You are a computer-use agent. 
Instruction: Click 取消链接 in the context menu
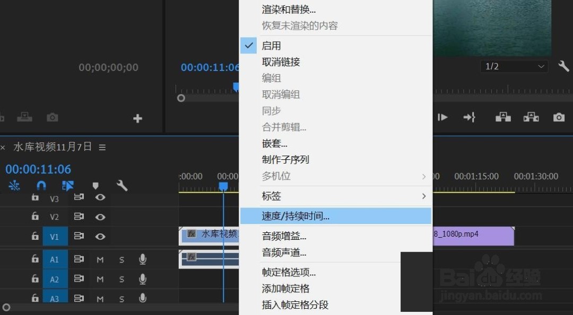[x=335, y=62]
